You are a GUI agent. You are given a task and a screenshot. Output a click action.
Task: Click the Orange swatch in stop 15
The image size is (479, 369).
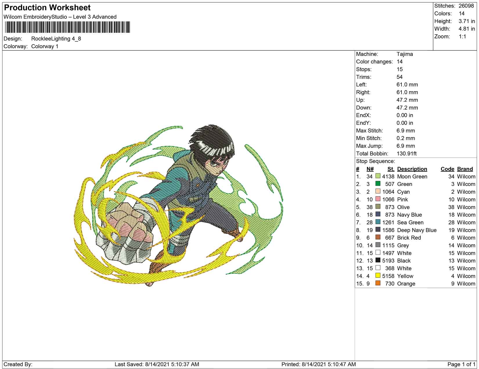click(378, 283)
